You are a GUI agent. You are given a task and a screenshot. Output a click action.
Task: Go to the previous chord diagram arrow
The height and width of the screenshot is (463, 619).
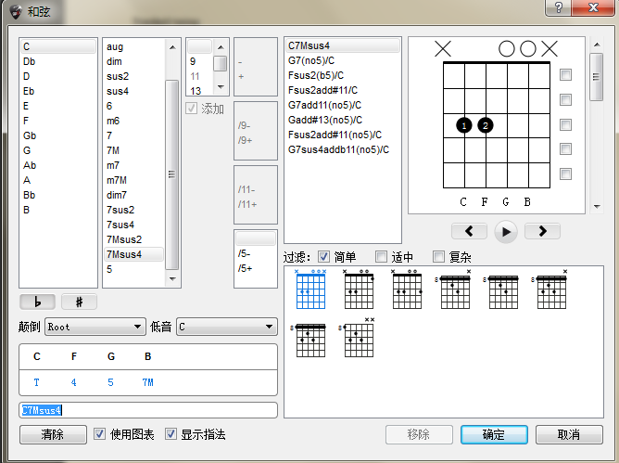click(469, 231)
